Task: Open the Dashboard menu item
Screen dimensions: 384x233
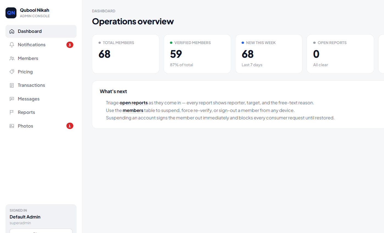Action: coord(41,31)
